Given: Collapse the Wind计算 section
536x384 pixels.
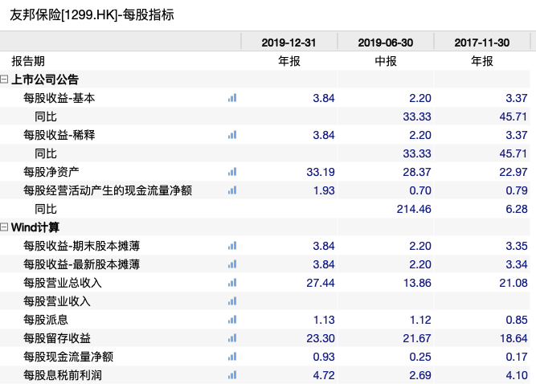Looking at the screenshot, I should (x=4, y=227).
